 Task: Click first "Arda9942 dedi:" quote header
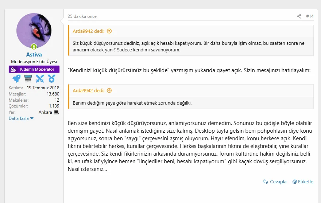[89, 31]
